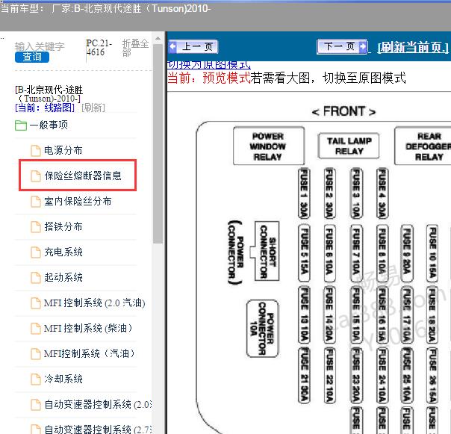Click page icon beside 室内保险丝分布
This screenshot has height=434, width=451.
pyautogui.click(x=36, y=202)
